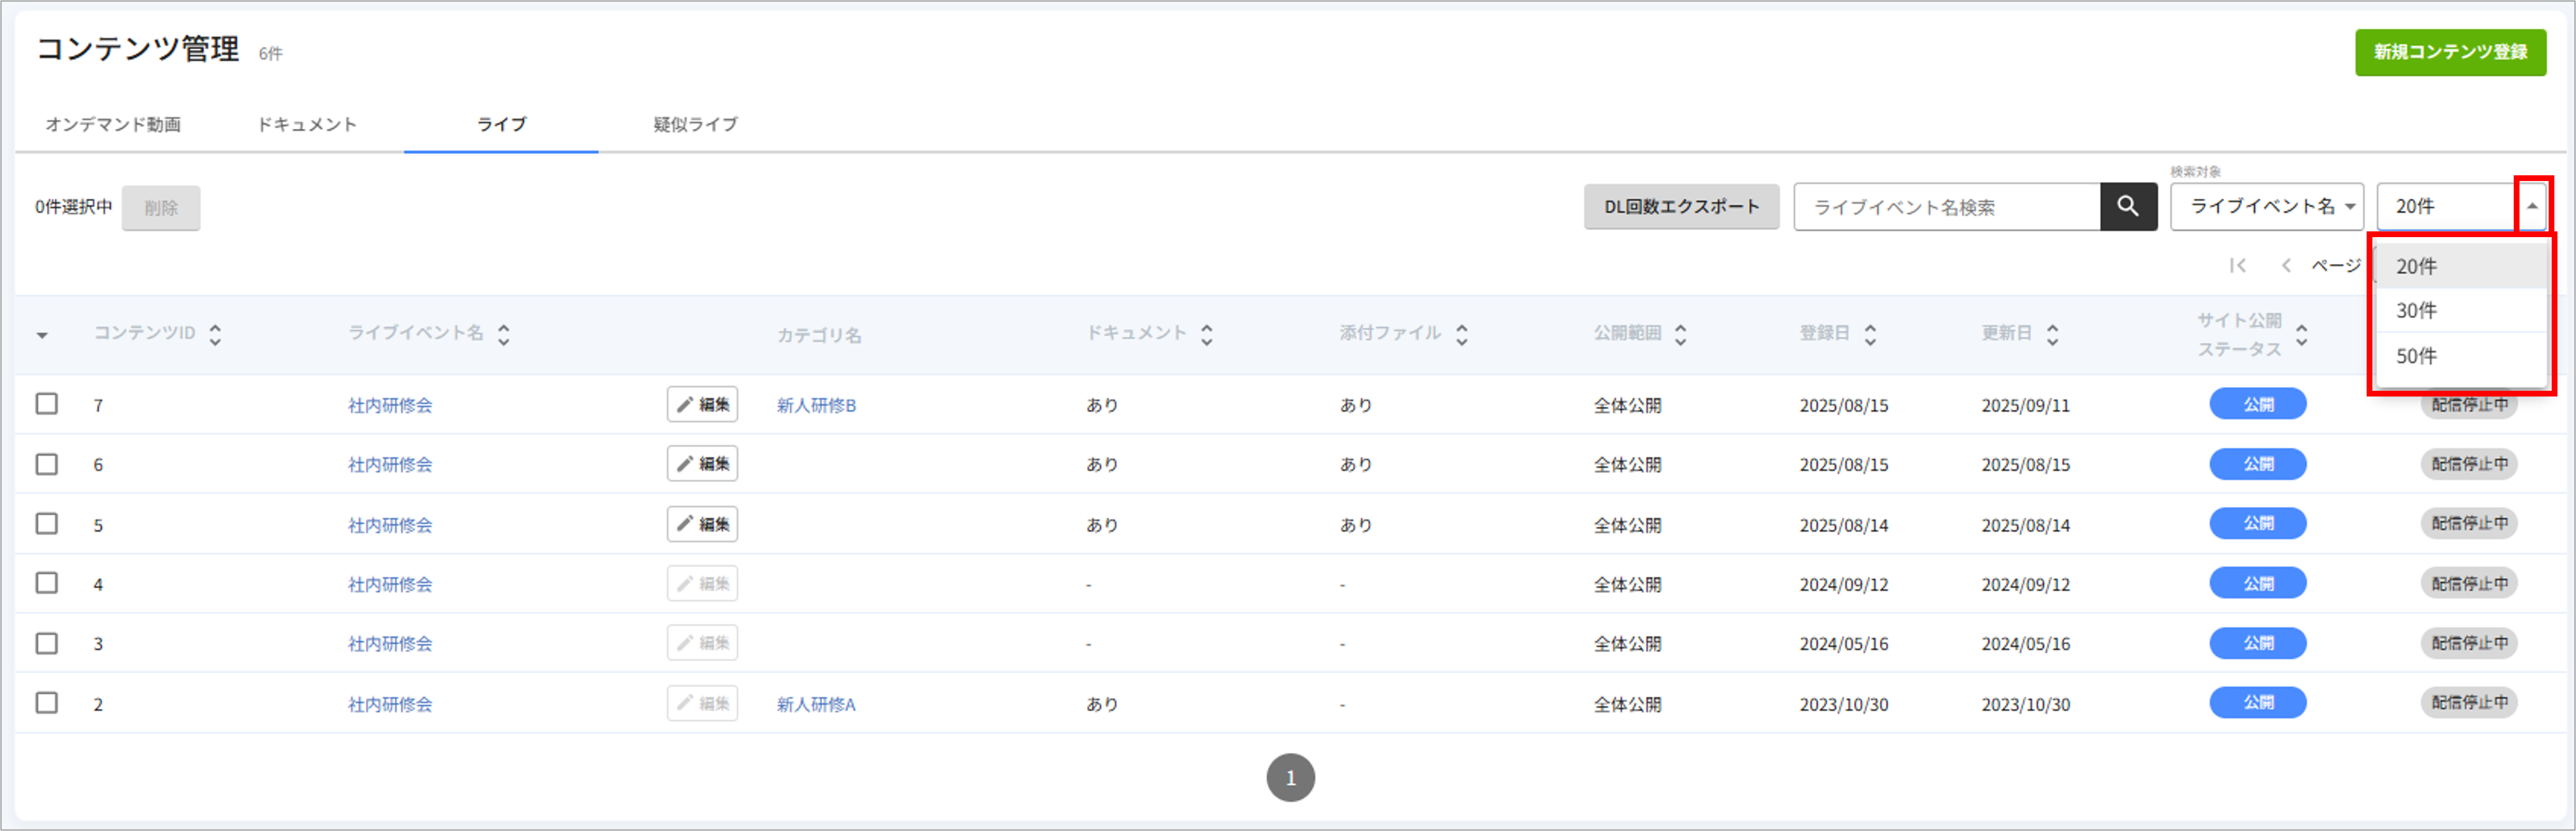This screenshot has width=2576, height=831.
Task: Select checkbox for content ID 3
Action: tap(47, 643)
